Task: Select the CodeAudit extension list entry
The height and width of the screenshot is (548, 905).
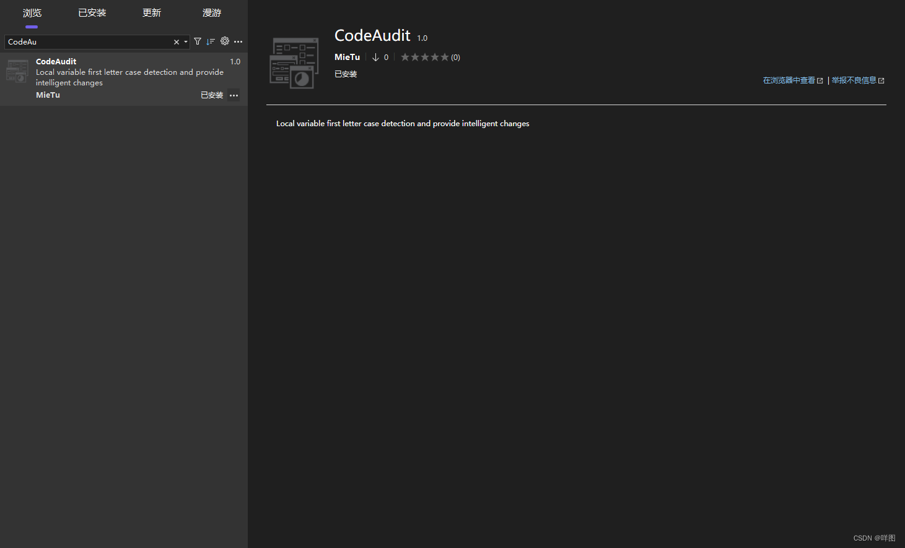Action: [x=124, y=79]
